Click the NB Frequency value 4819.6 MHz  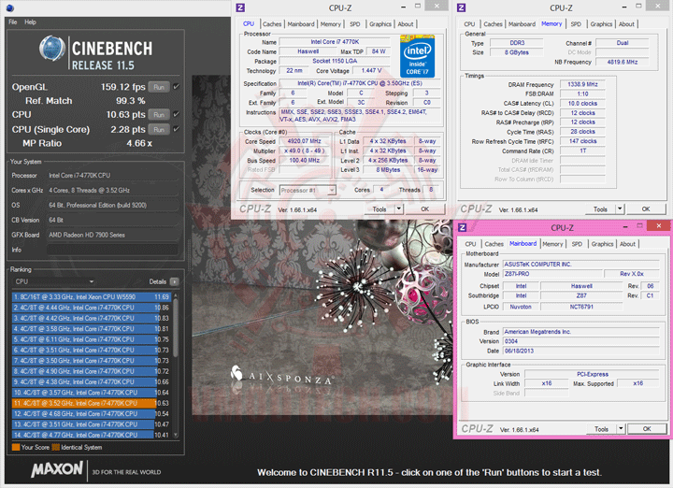coord(623,62)
